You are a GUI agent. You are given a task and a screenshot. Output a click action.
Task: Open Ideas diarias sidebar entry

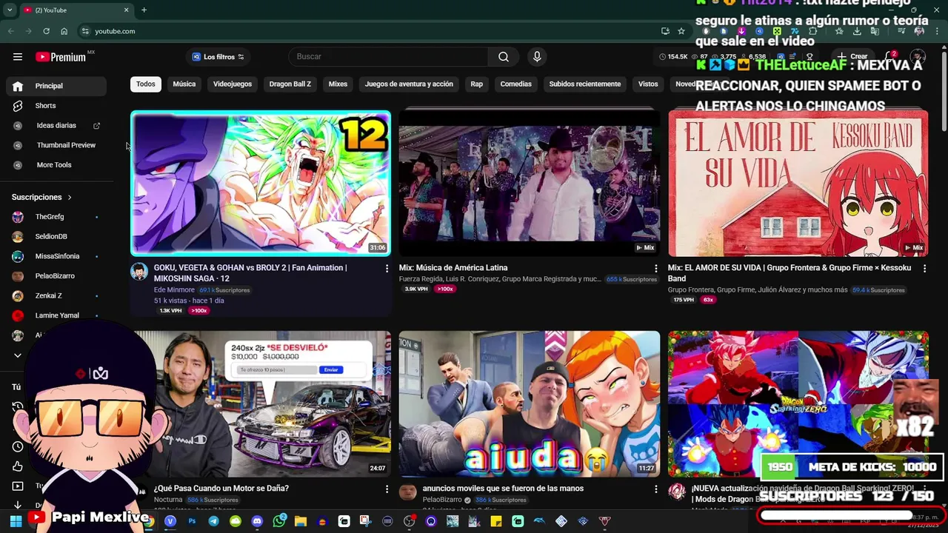[56, 126]
